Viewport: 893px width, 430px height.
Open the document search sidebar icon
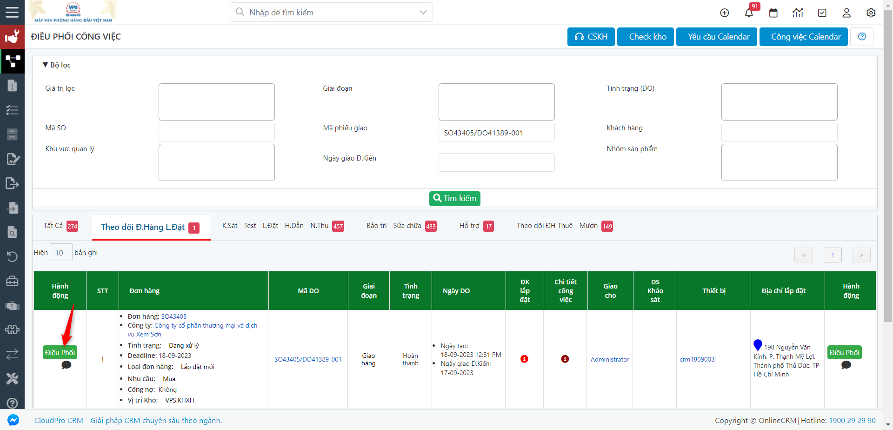click(12, 232)
